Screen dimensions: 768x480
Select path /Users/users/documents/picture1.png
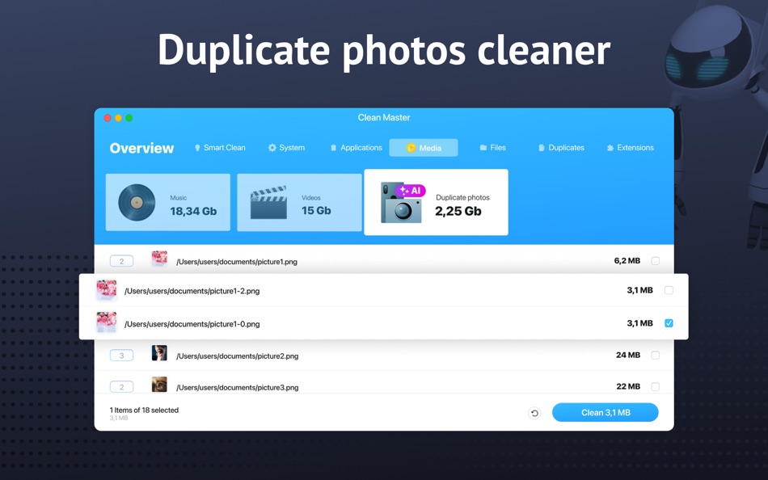click(237, 262)
